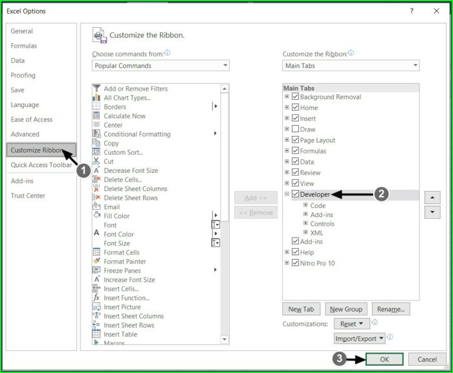Click the Font Color letter icon
This screenshot has height=373, width=453.
96,233
